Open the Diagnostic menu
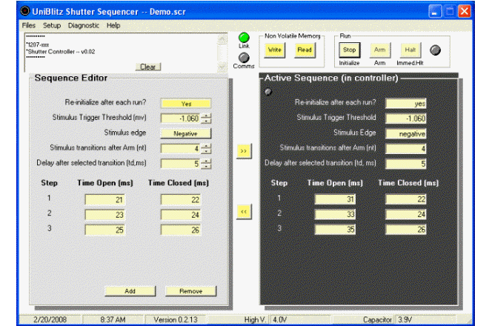 [84, 25]
